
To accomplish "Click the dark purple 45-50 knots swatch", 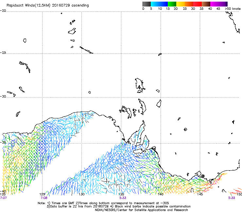I will pos(223,4).
